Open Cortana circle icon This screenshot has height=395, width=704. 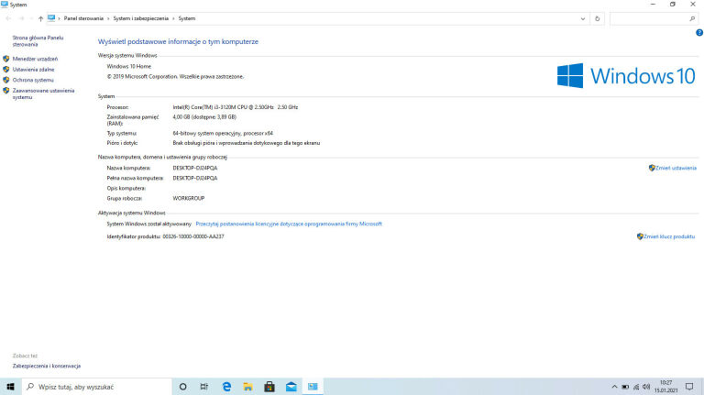(182, 387)
